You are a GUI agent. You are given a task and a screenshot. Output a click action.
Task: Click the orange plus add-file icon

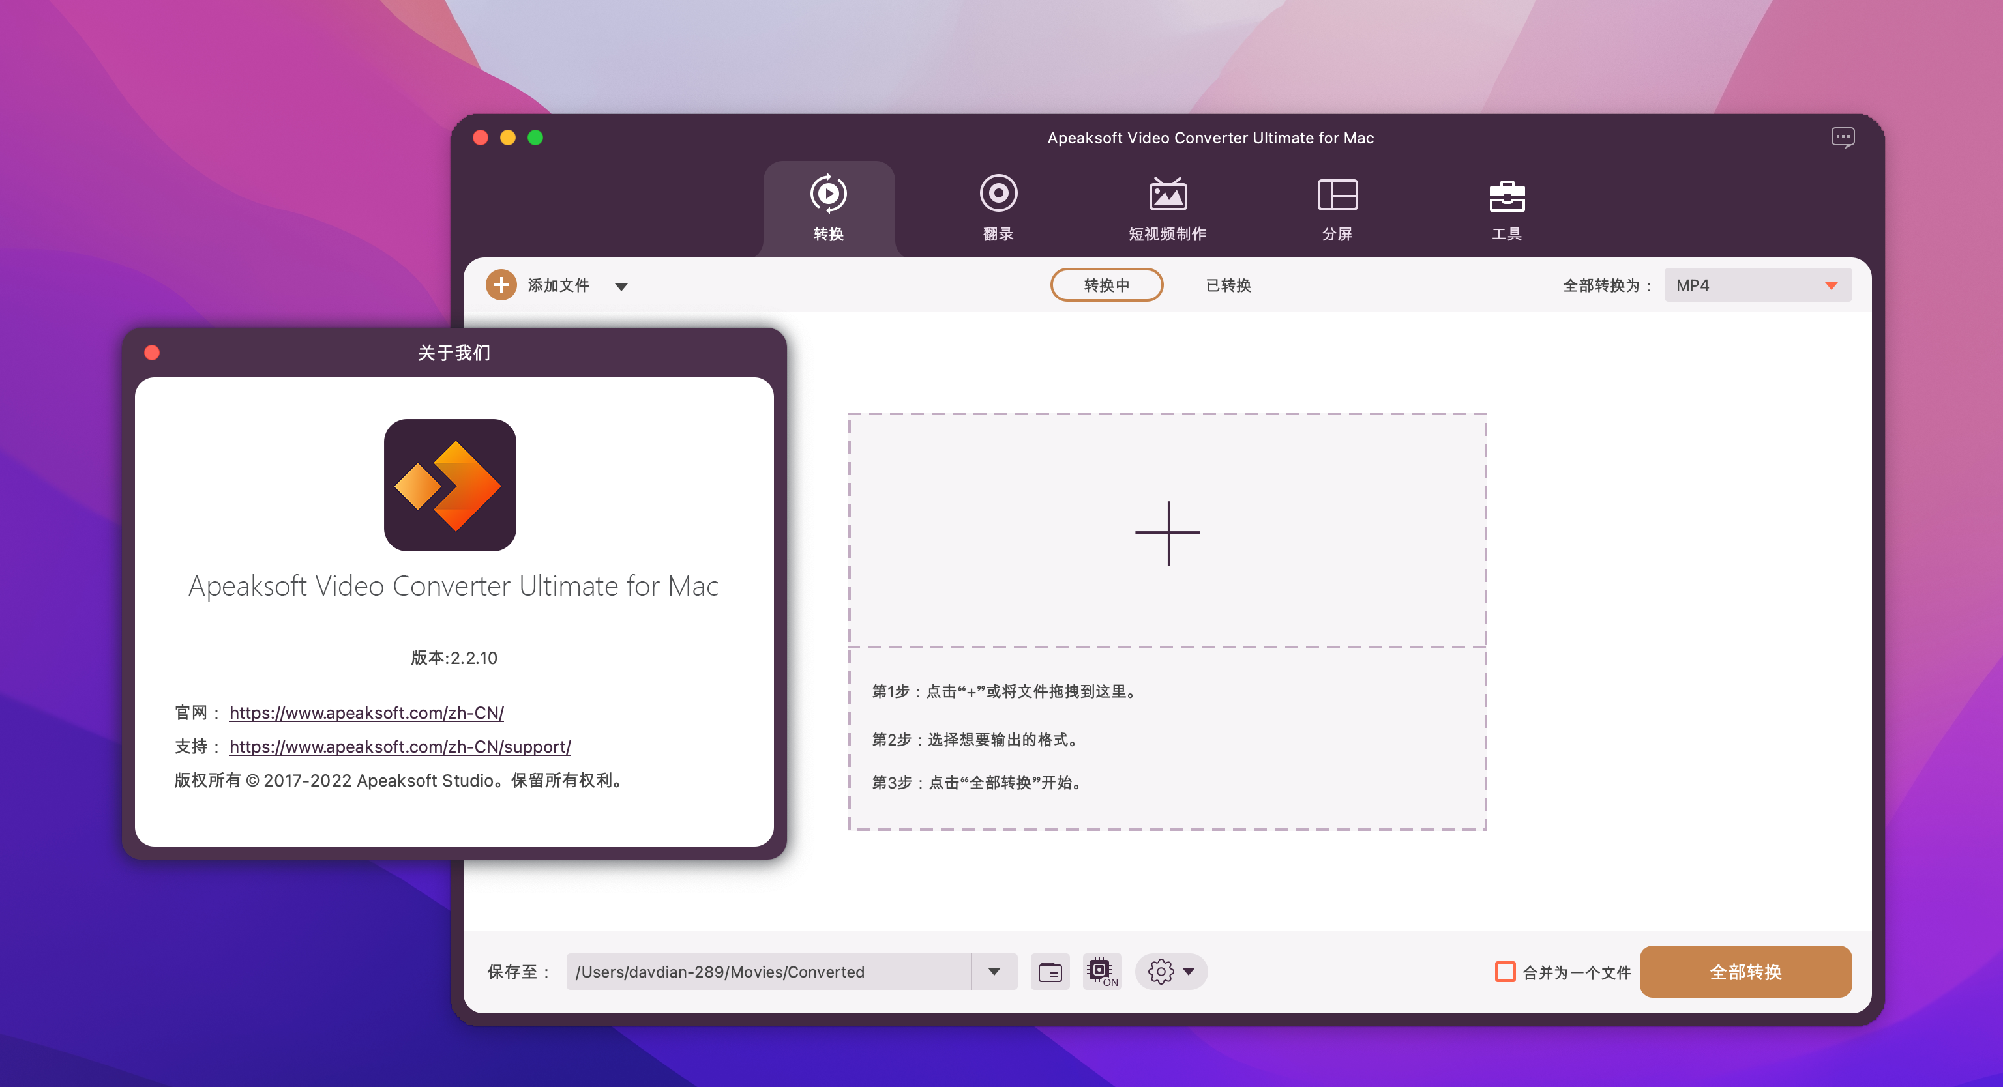[x=501, y=285]
